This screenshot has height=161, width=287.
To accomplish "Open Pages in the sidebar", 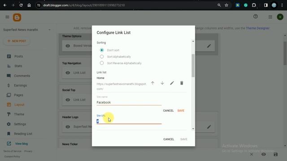I will (18, 95).
